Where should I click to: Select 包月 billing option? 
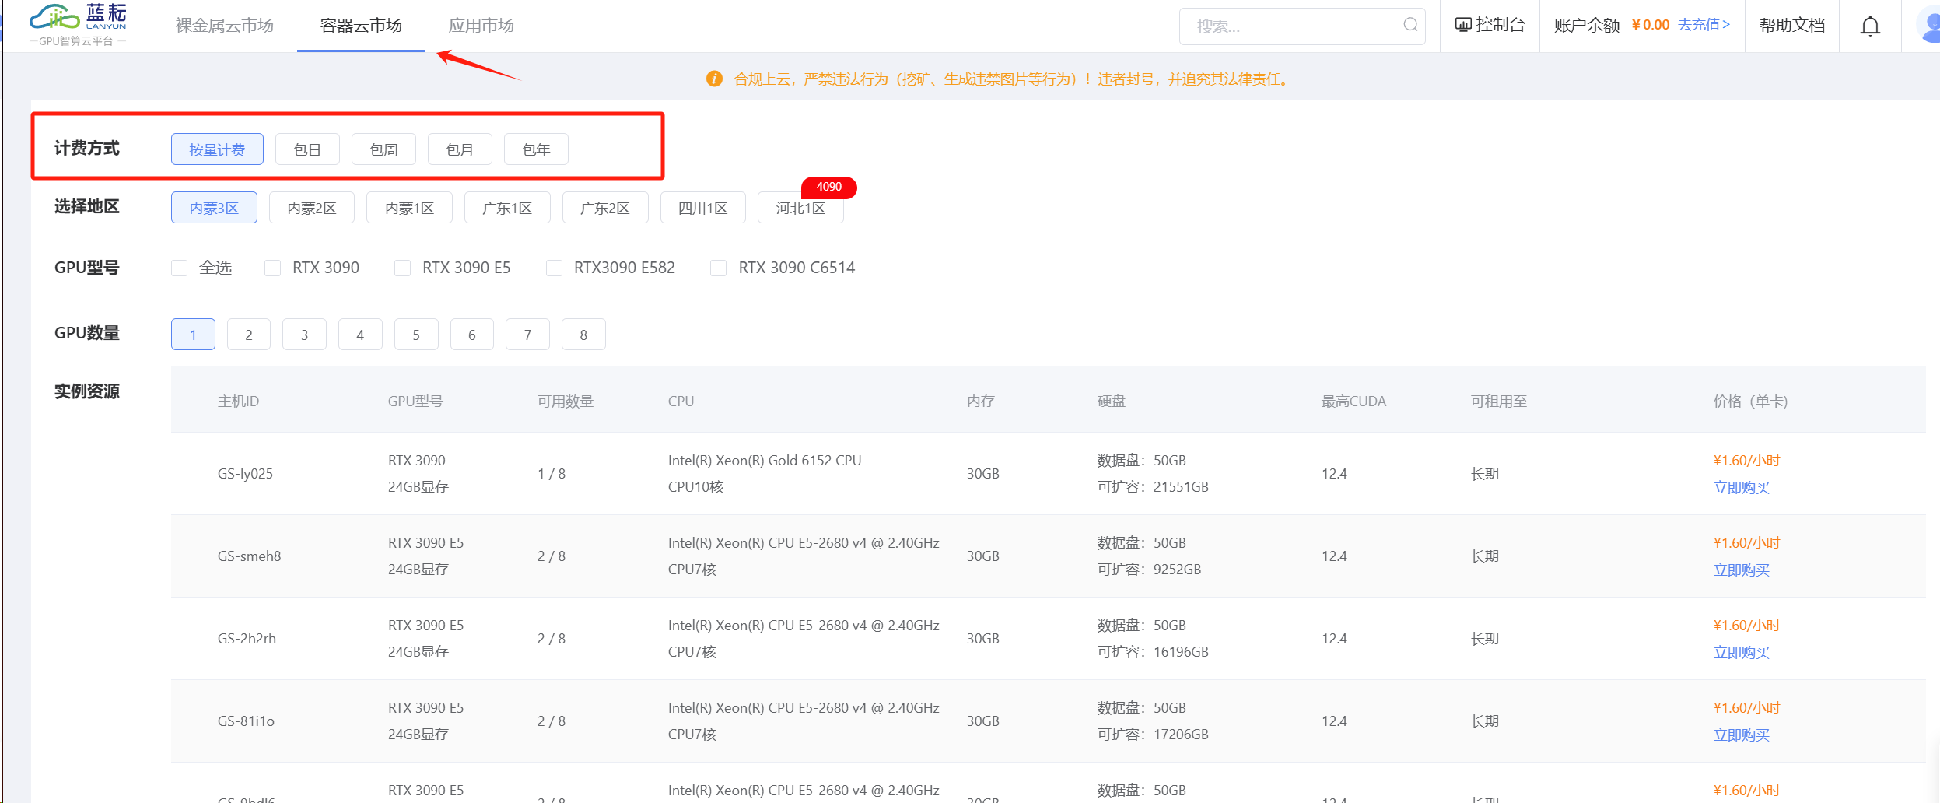(x=460, y=149)
